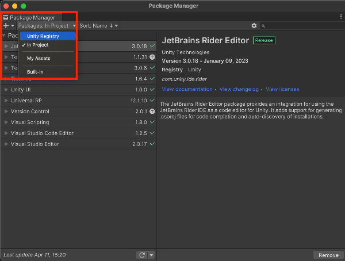Click installed checkmark on Universal RP row
345x261 pixels.
152,101
